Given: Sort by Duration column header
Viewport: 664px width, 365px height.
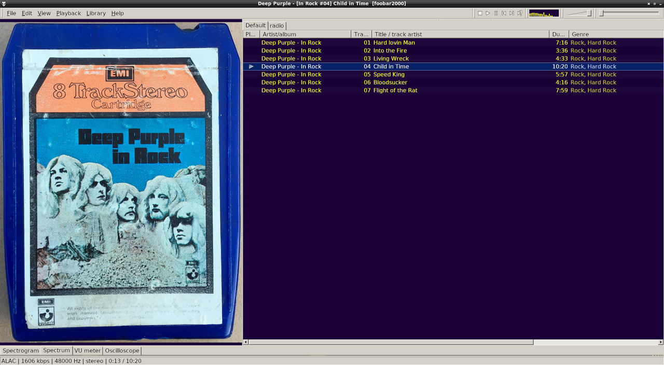Looking at the screenshot, I should click(559, 34).
